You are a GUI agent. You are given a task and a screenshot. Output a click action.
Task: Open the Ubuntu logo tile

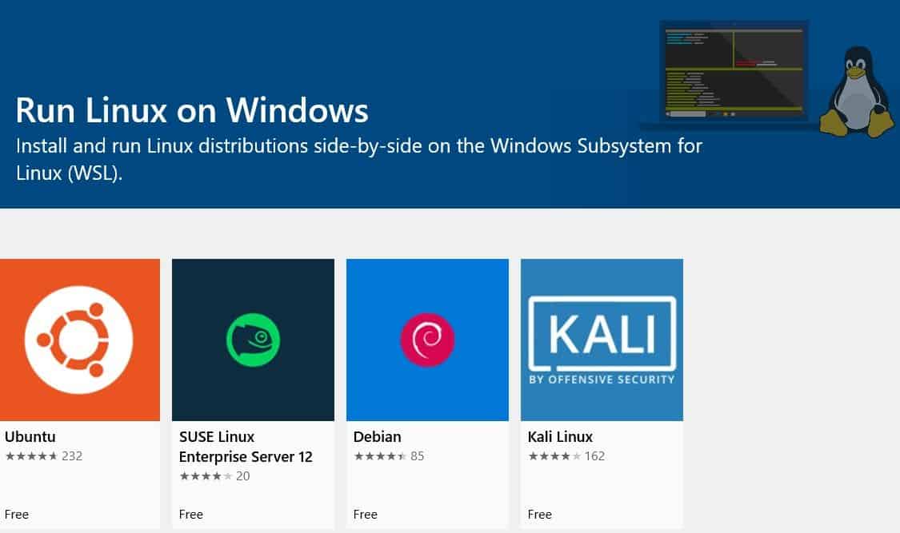[x=78, y=340]
